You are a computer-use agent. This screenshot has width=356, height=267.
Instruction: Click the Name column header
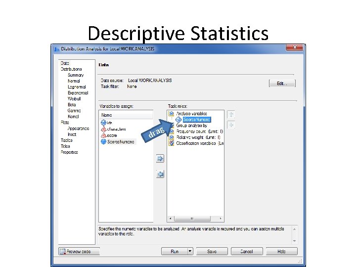click(126, 115)
